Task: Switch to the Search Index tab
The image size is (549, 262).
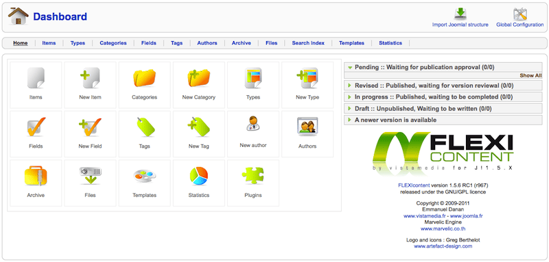Action: (308, 43)
